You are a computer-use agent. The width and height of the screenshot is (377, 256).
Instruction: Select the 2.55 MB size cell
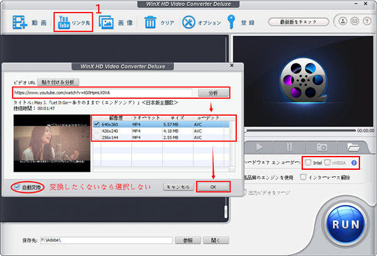pyautogui.click(x=171, y=137)
